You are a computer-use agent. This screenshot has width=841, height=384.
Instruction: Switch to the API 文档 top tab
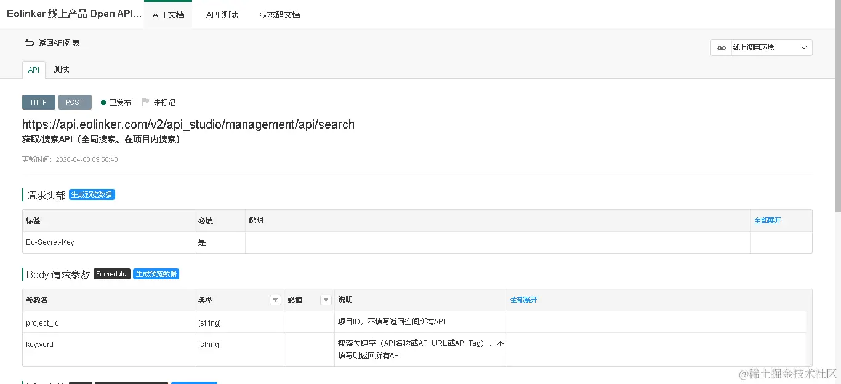(168, 14)
